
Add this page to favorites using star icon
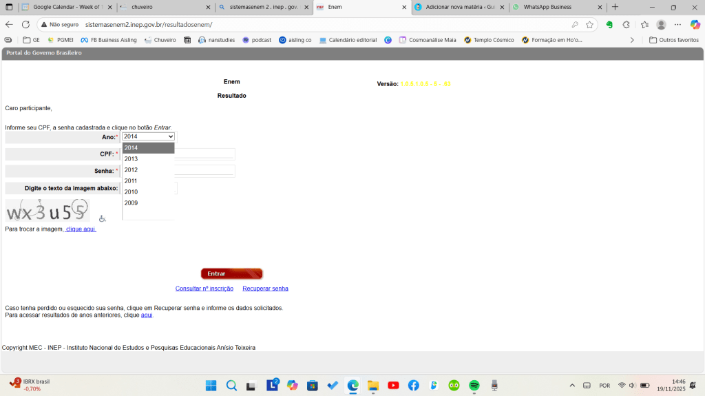pyautogui.click(x=589, y=24)
